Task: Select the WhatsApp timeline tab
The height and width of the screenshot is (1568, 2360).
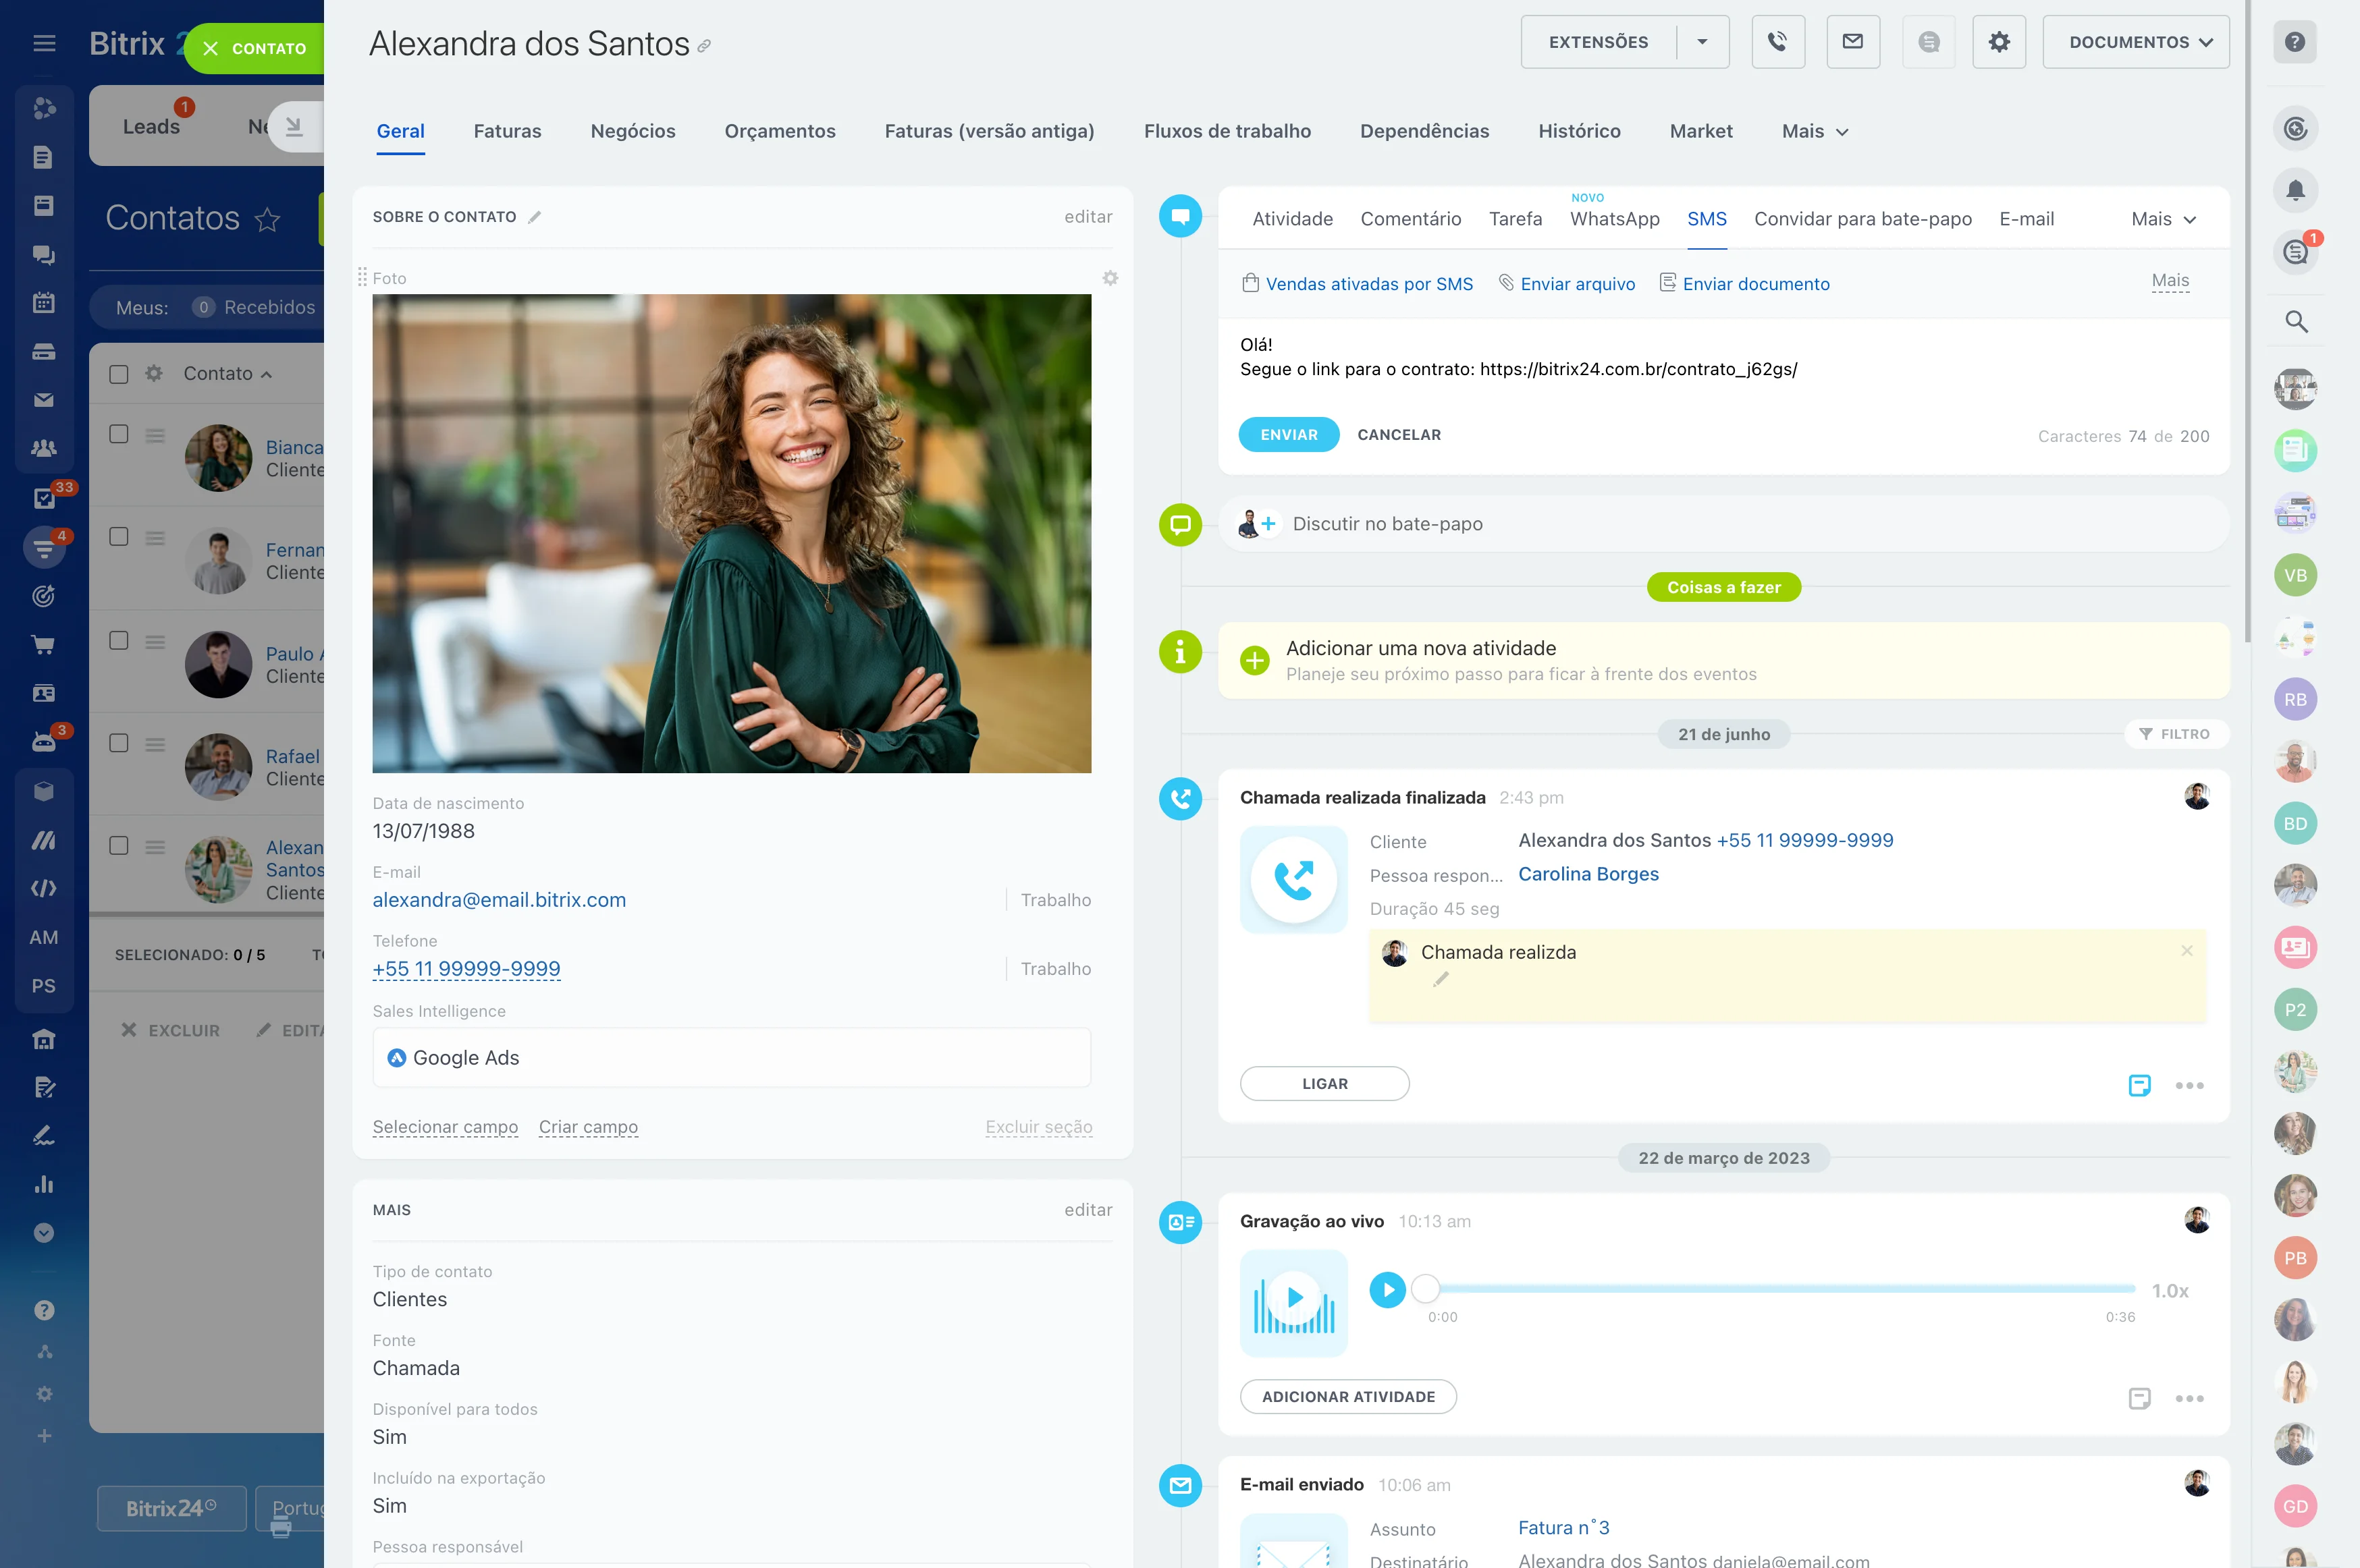Action: pos(1613,219)
